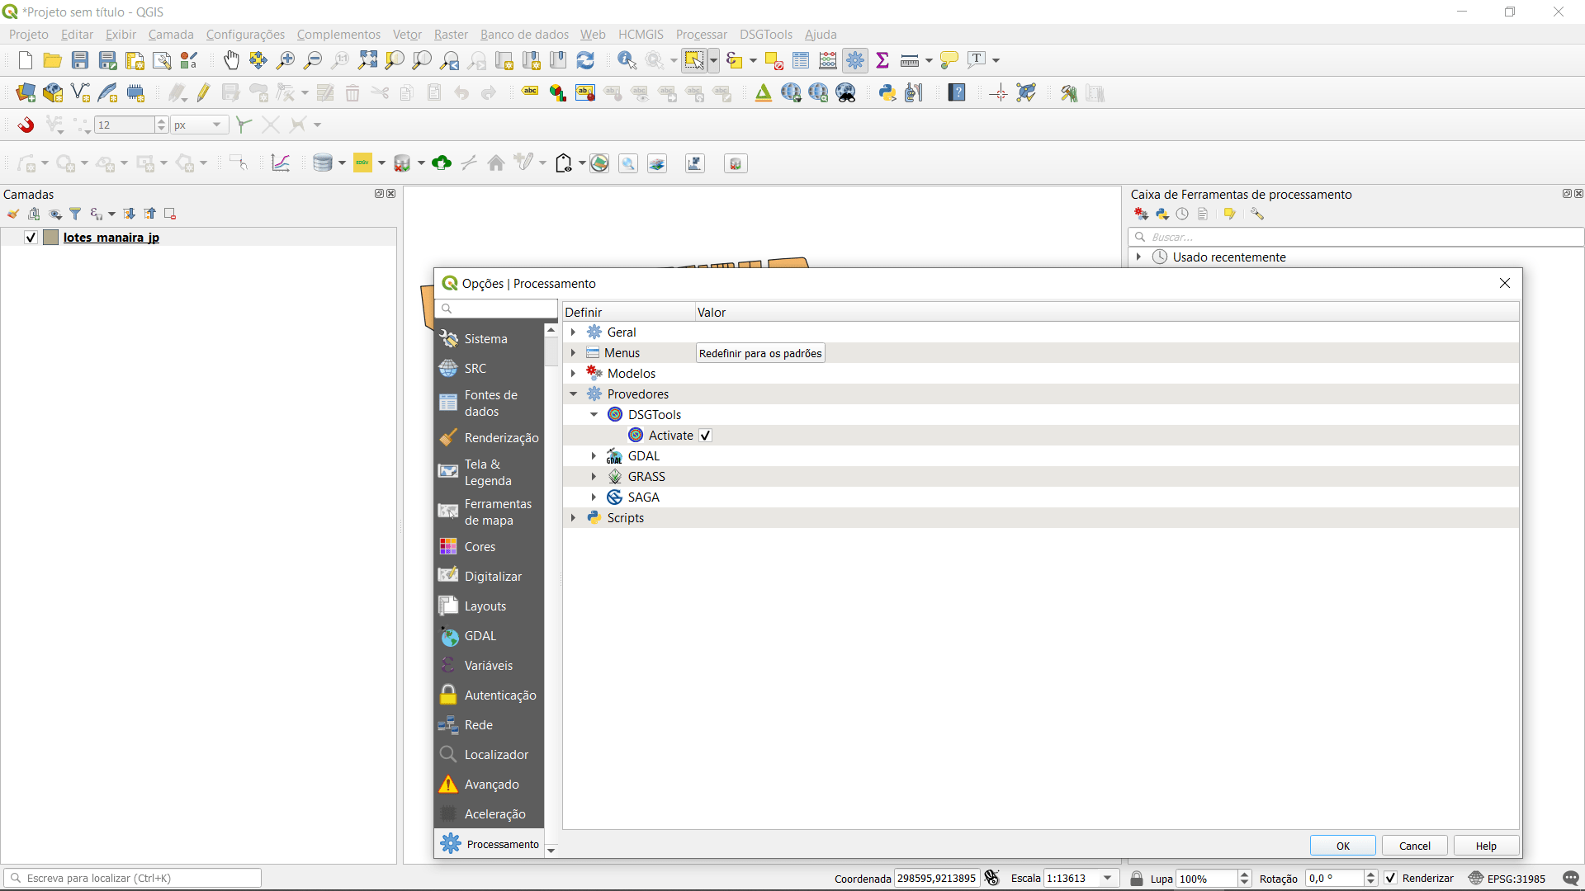This screenshot has height=891, width=1585.
Task: Click Redefinir para os padrões button
Action: tap(759, 353)
